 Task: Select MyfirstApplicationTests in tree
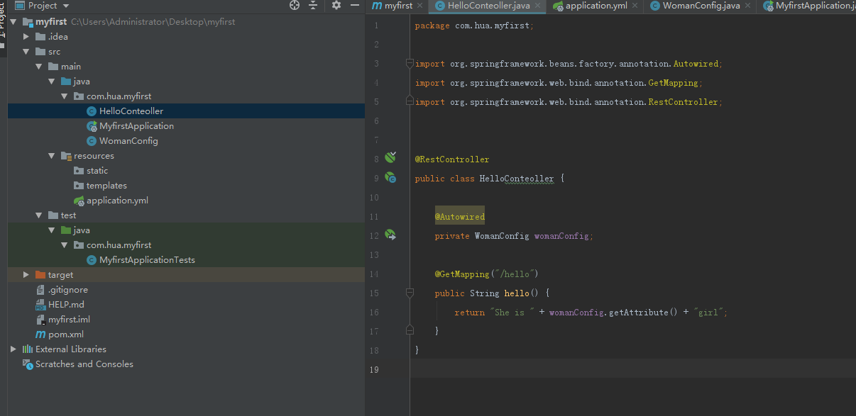click(147, 260)
